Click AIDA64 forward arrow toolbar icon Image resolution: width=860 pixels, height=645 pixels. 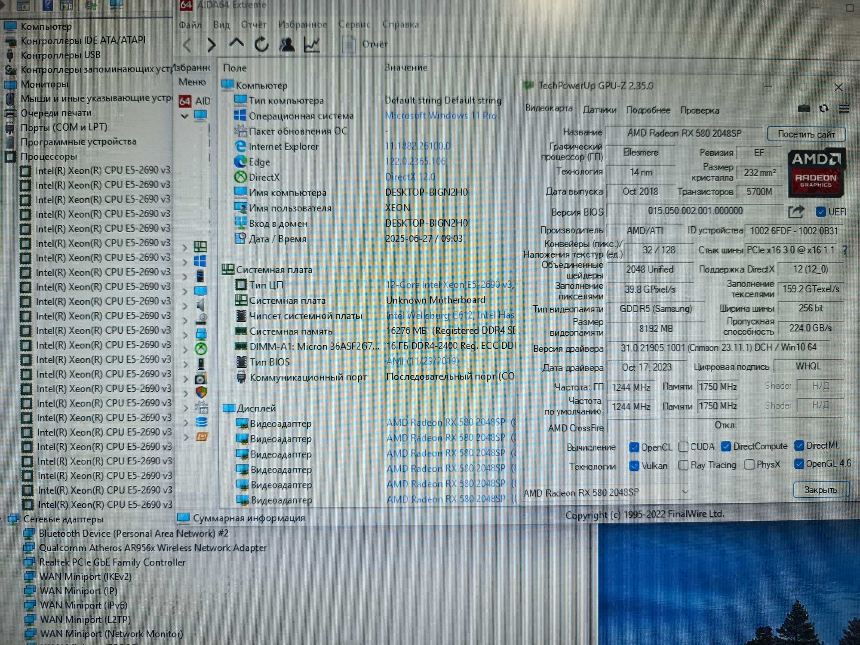click(211, 45)
